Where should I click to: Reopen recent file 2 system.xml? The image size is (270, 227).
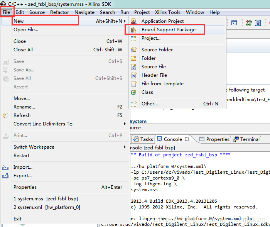[x=70, y=207]
